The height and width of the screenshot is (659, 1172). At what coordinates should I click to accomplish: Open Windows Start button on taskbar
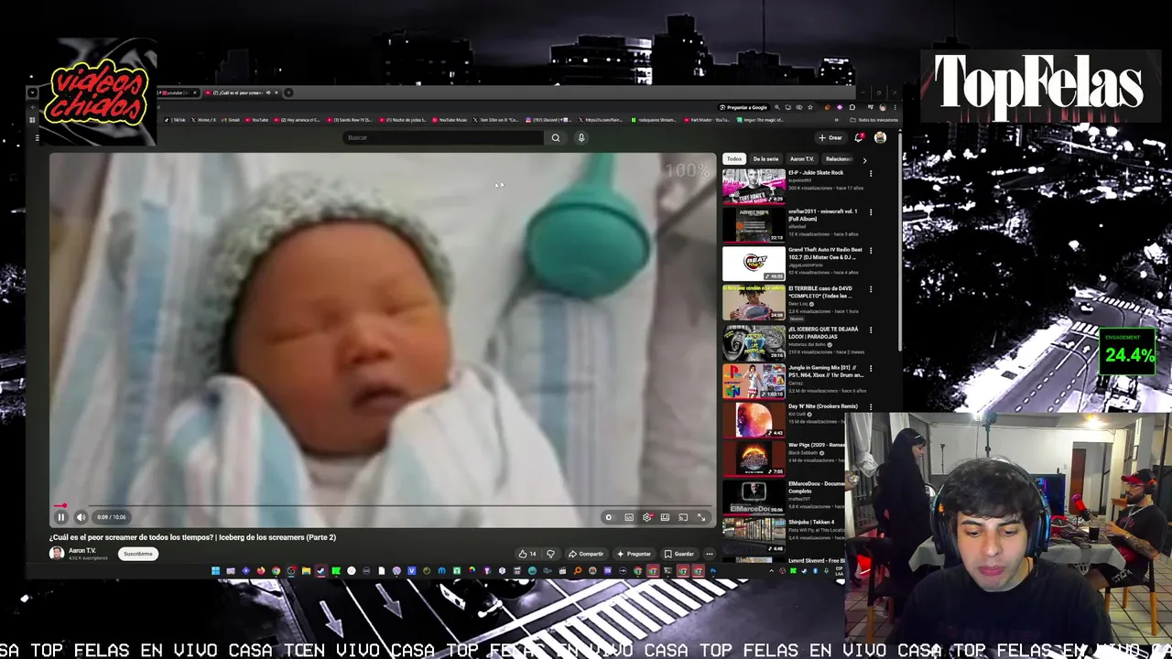tap(215, 571)
